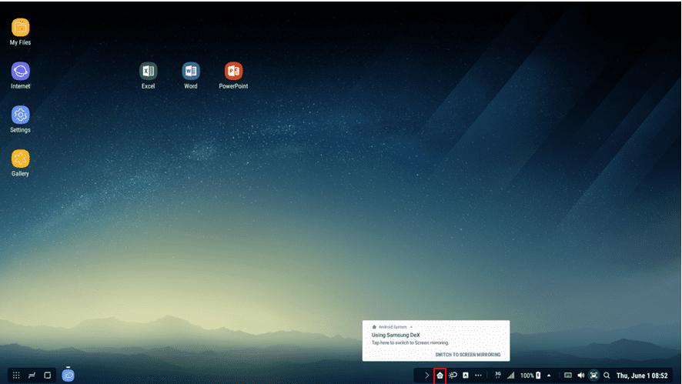Open PowerPoint from the desktop

coord(233,72)
